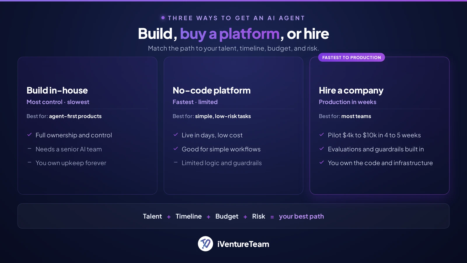467x263 pixels.
Task: Click the Match the path to your talent subheading
Action: click(233, 48)
